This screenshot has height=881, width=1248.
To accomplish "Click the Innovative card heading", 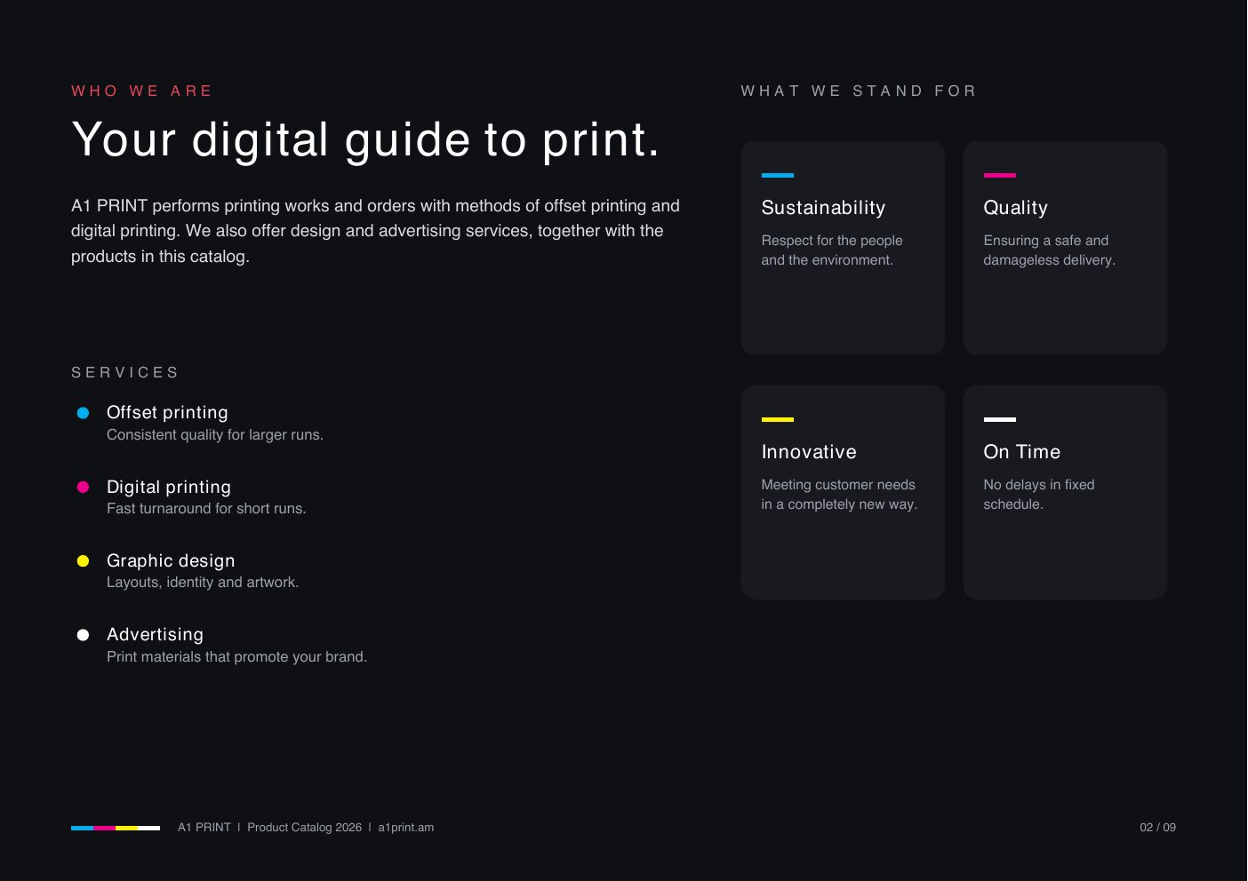I will click(x=809, y=452).
